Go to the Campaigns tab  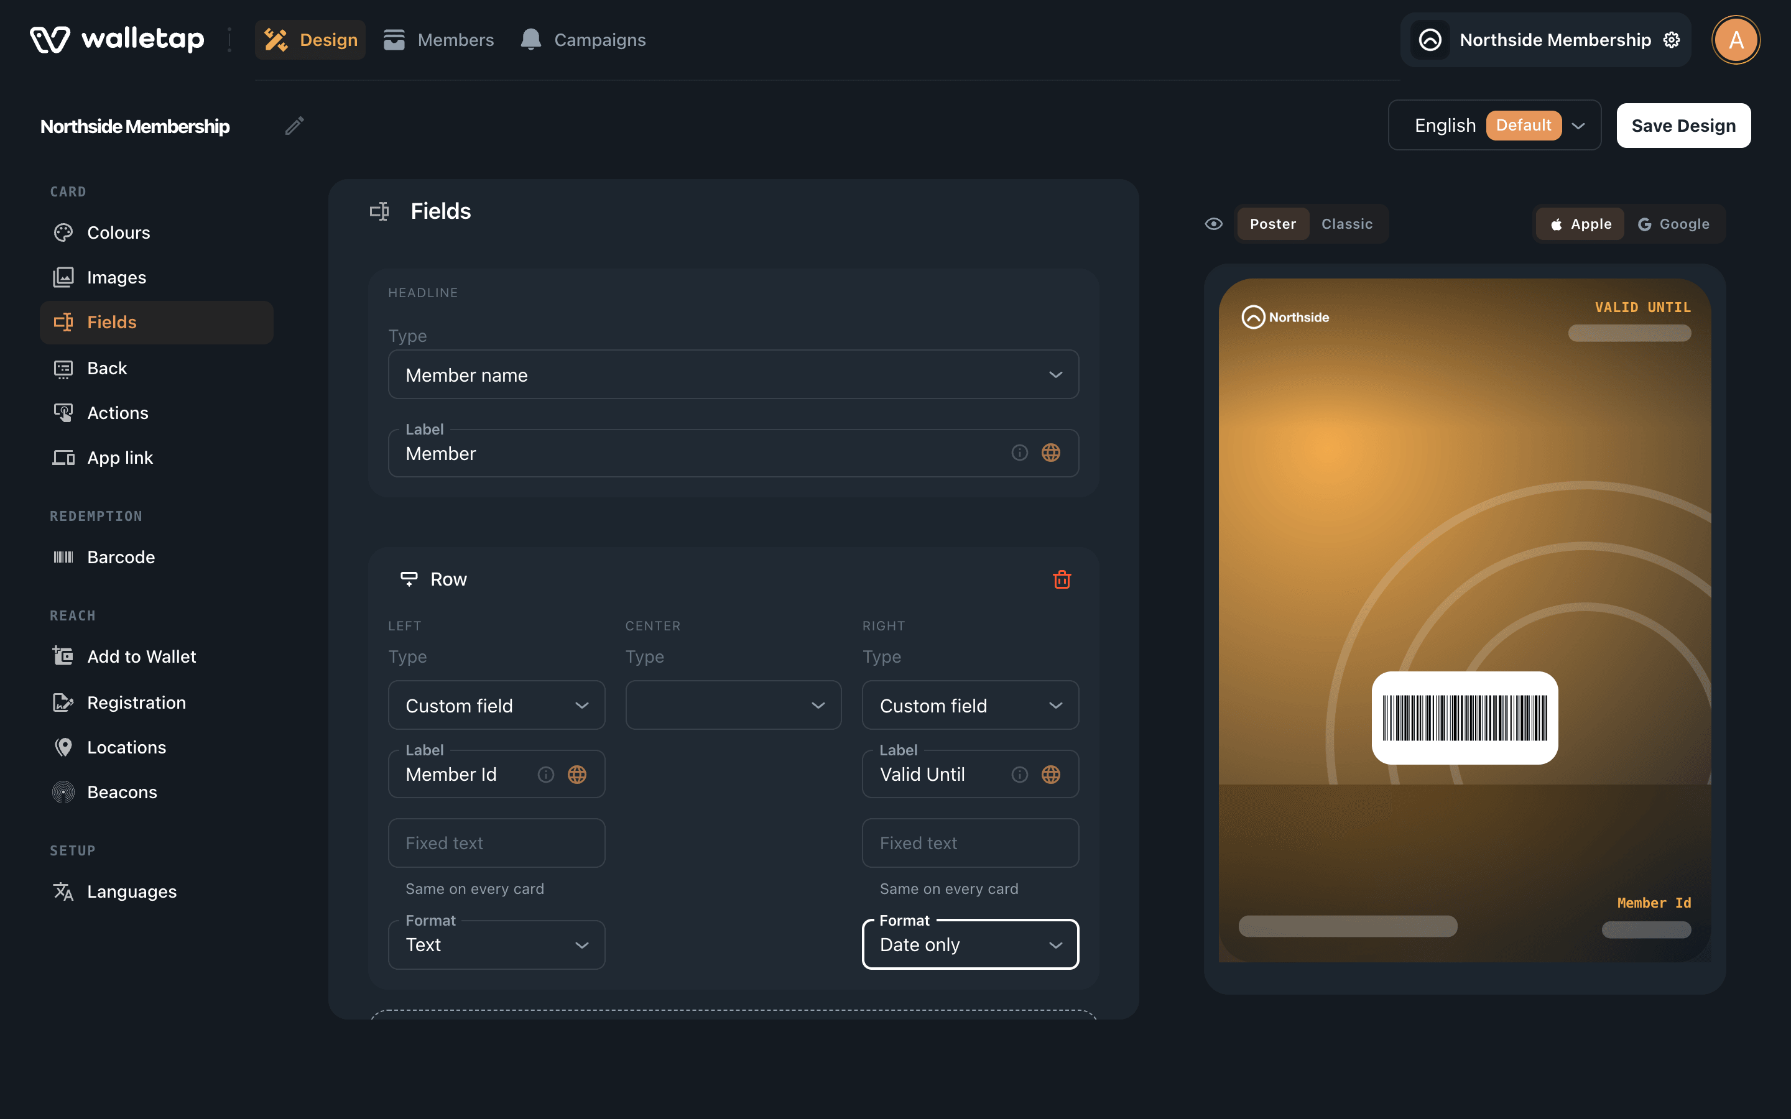tap(583, 40)
